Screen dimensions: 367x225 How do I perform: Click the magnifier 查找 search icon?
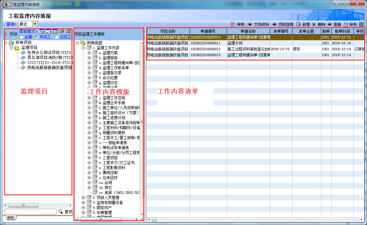click(x=60, y=212)
